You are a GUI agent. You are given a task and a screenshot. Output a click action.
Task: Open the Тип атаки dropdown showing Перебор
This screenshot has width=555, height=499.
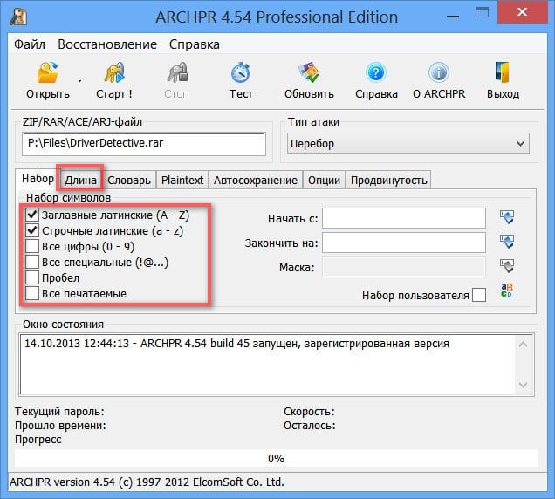click(x=408, y=143)
